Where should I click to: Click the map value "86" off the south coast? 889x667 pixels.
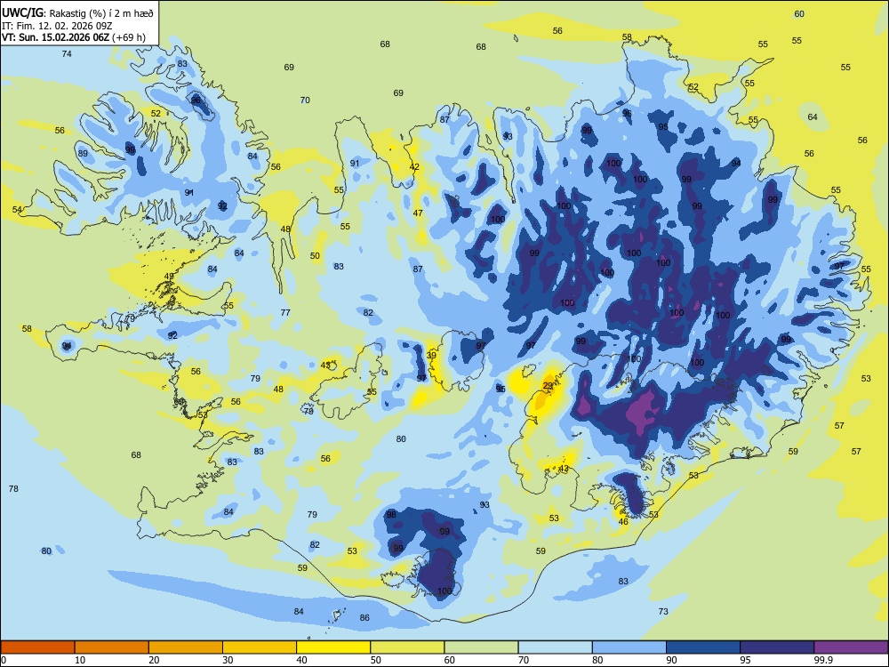[x=364, y=618]
